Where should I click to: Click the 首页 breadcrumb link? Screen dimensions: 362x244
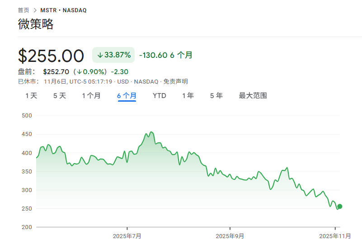(24, 10)
